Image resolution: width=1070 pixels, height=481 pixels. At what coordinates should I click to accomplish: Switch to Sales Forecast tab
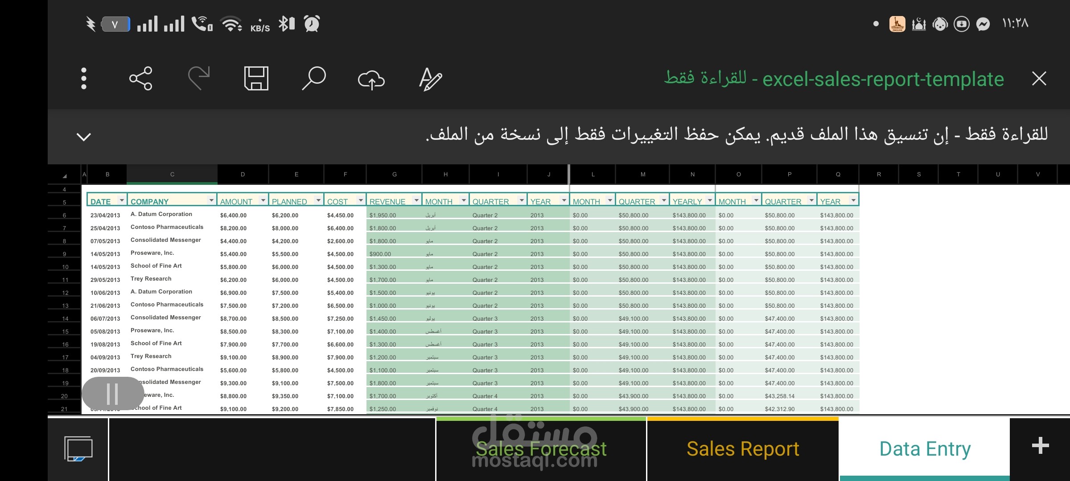[x=541, y=449]
